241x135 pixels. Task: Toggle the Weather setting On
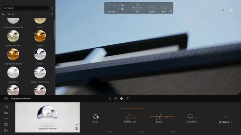click(x=196, y=118)
